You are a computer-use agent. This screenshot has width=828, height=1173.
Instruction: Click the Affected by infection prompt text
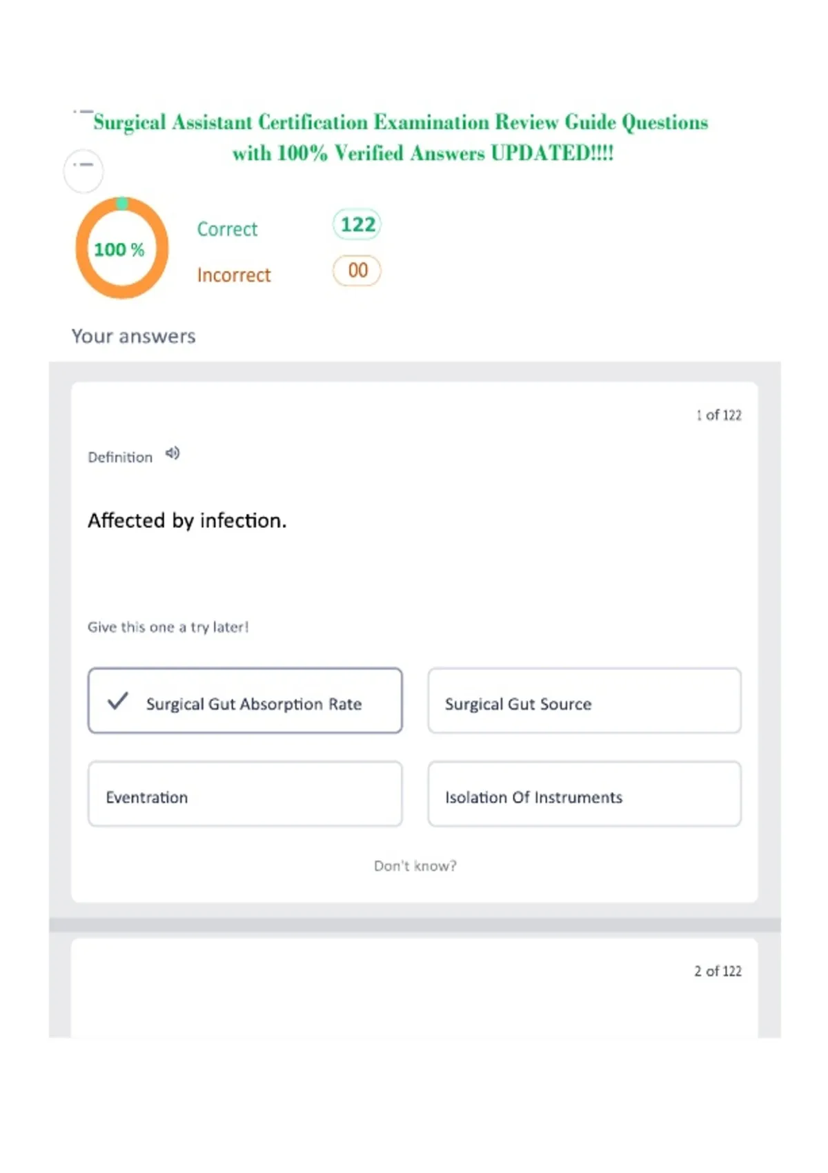tap(187, 520)
